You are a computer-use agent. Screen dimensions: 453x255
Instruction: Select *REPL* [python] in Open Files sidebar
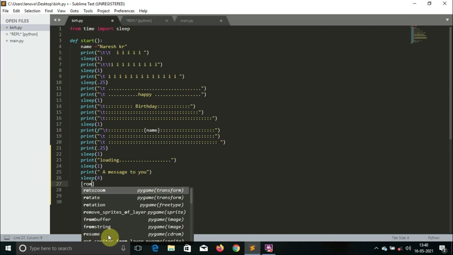tap(25, 34)
